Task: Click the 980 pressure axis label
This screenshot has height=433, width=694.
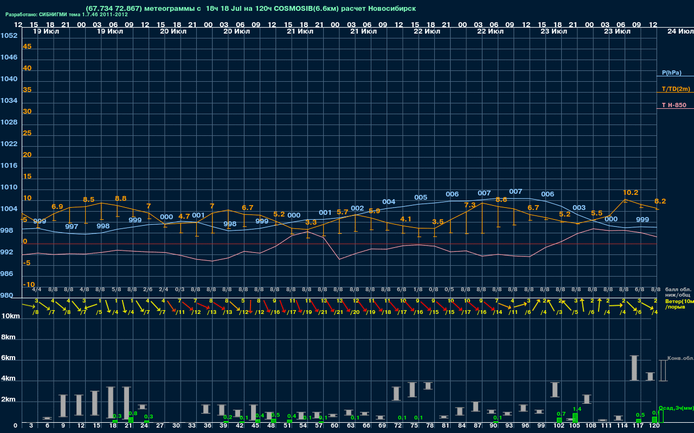Action: tap(7, 296)
